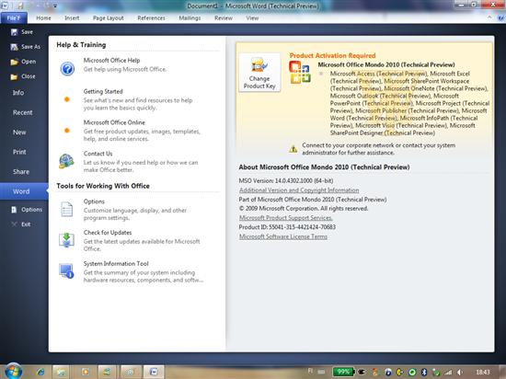
Task: Click the Contact Us title
Action: pyautogui.click(x=98, y=154)
